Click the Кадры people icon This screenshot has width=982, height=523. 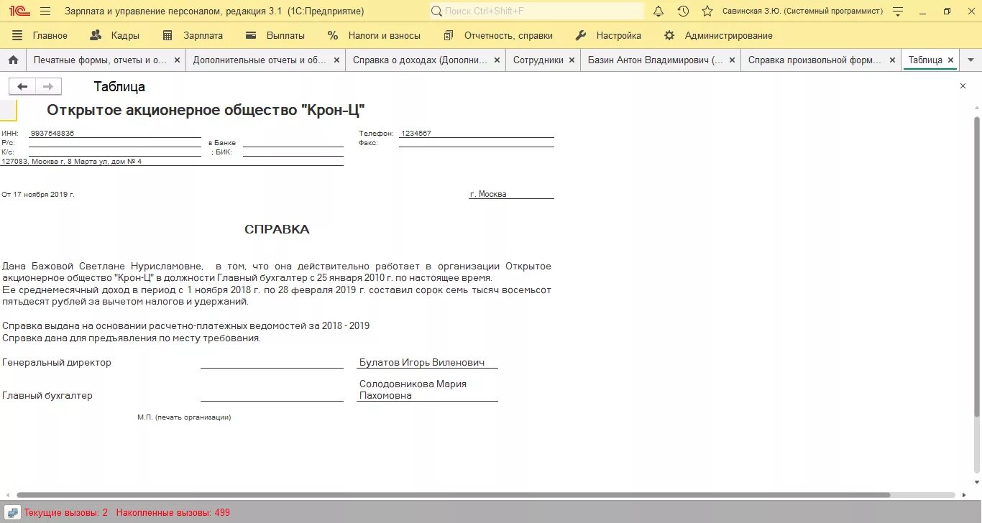(96, 35)
